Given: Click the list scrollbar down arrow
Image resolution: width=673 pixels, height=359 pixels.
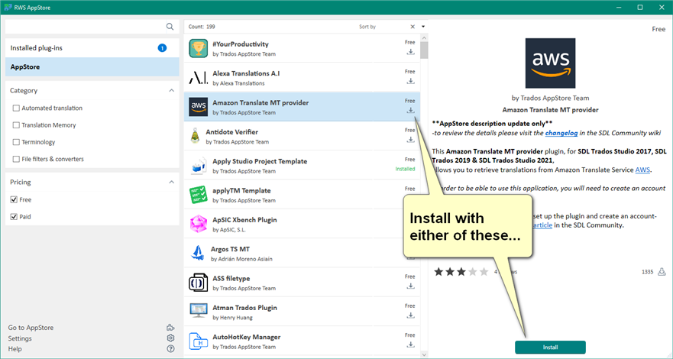Looking at the screenshot, I should (x=424, y=354).
